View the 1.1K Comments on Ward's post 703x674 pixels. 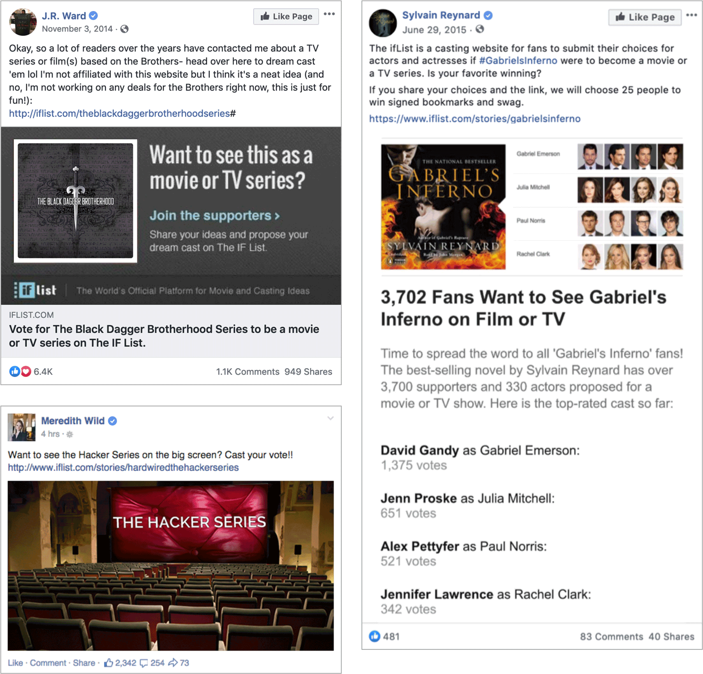tap(247, 372)
